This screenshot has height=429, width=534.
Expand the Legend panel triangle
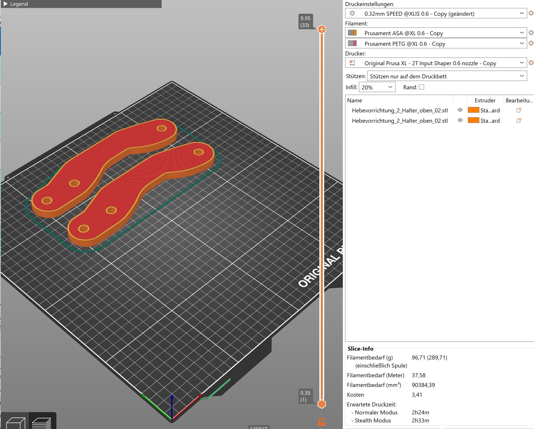pos(5,4)
